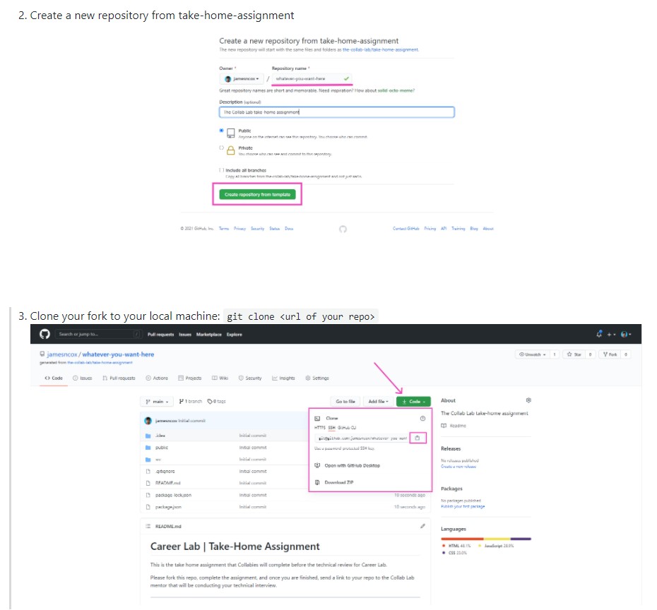
Task: Click the public folder icon
Action: click(x=148, y=448)
